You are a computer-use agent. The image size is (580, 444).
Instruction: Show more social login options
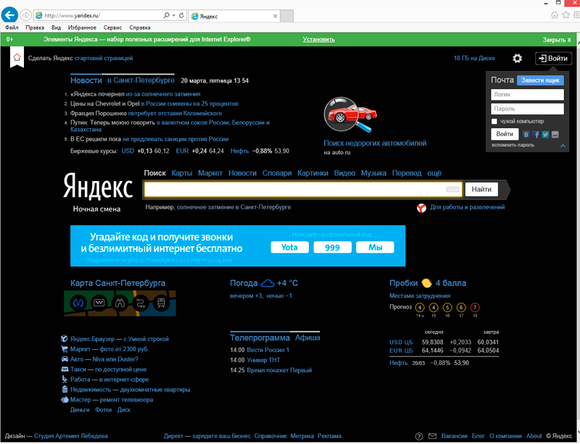[x=555, y=135]
